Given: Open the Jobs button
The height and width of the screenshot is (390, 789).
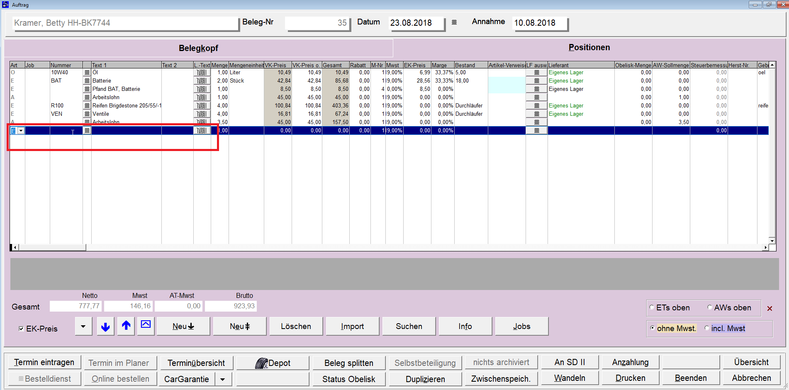Looking at the screenshot, I should 521,327.
